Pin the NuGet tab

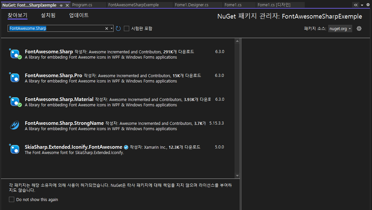(x=61, y=5)
